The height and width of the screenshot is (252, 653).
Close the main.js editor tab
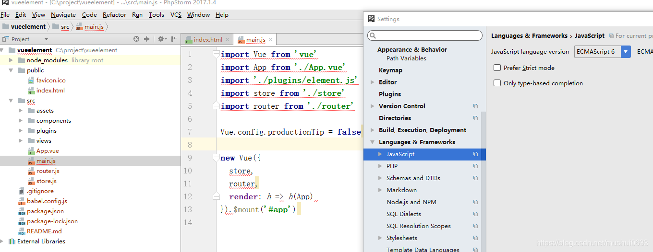click(270, 40)
